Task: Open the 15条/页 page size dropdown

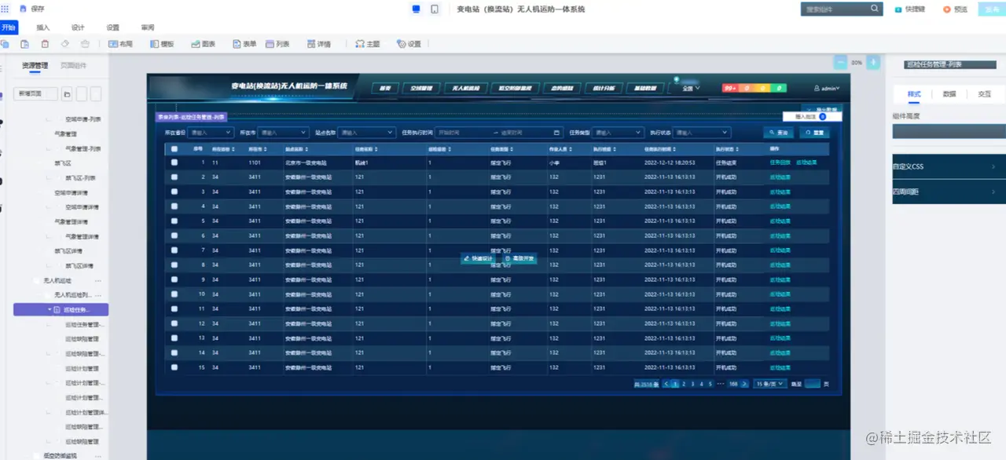Action: 770,384
